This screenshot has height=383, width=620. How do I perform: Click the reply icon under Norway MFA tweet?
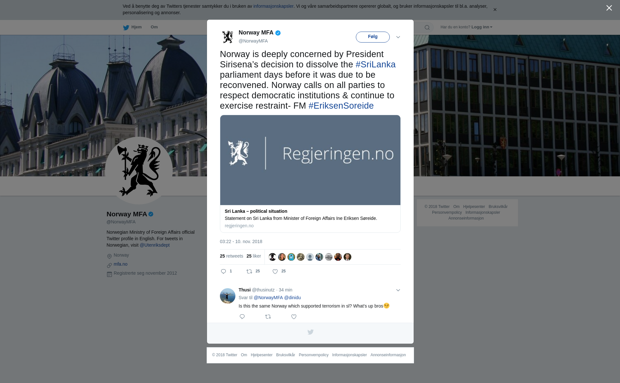[223, 271]
